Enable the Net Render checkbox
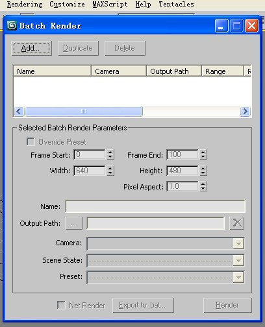The image size is (265, 327). tap(61, 306)
